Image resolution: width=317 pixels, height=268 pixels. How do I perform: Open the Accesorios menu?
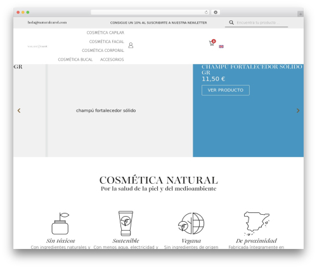pyautogui.click(x=112, y=60)
